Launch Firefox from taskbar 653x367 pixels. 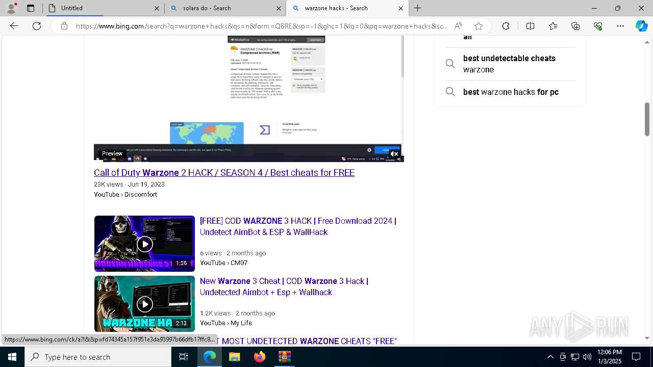[x=260, y=357]
